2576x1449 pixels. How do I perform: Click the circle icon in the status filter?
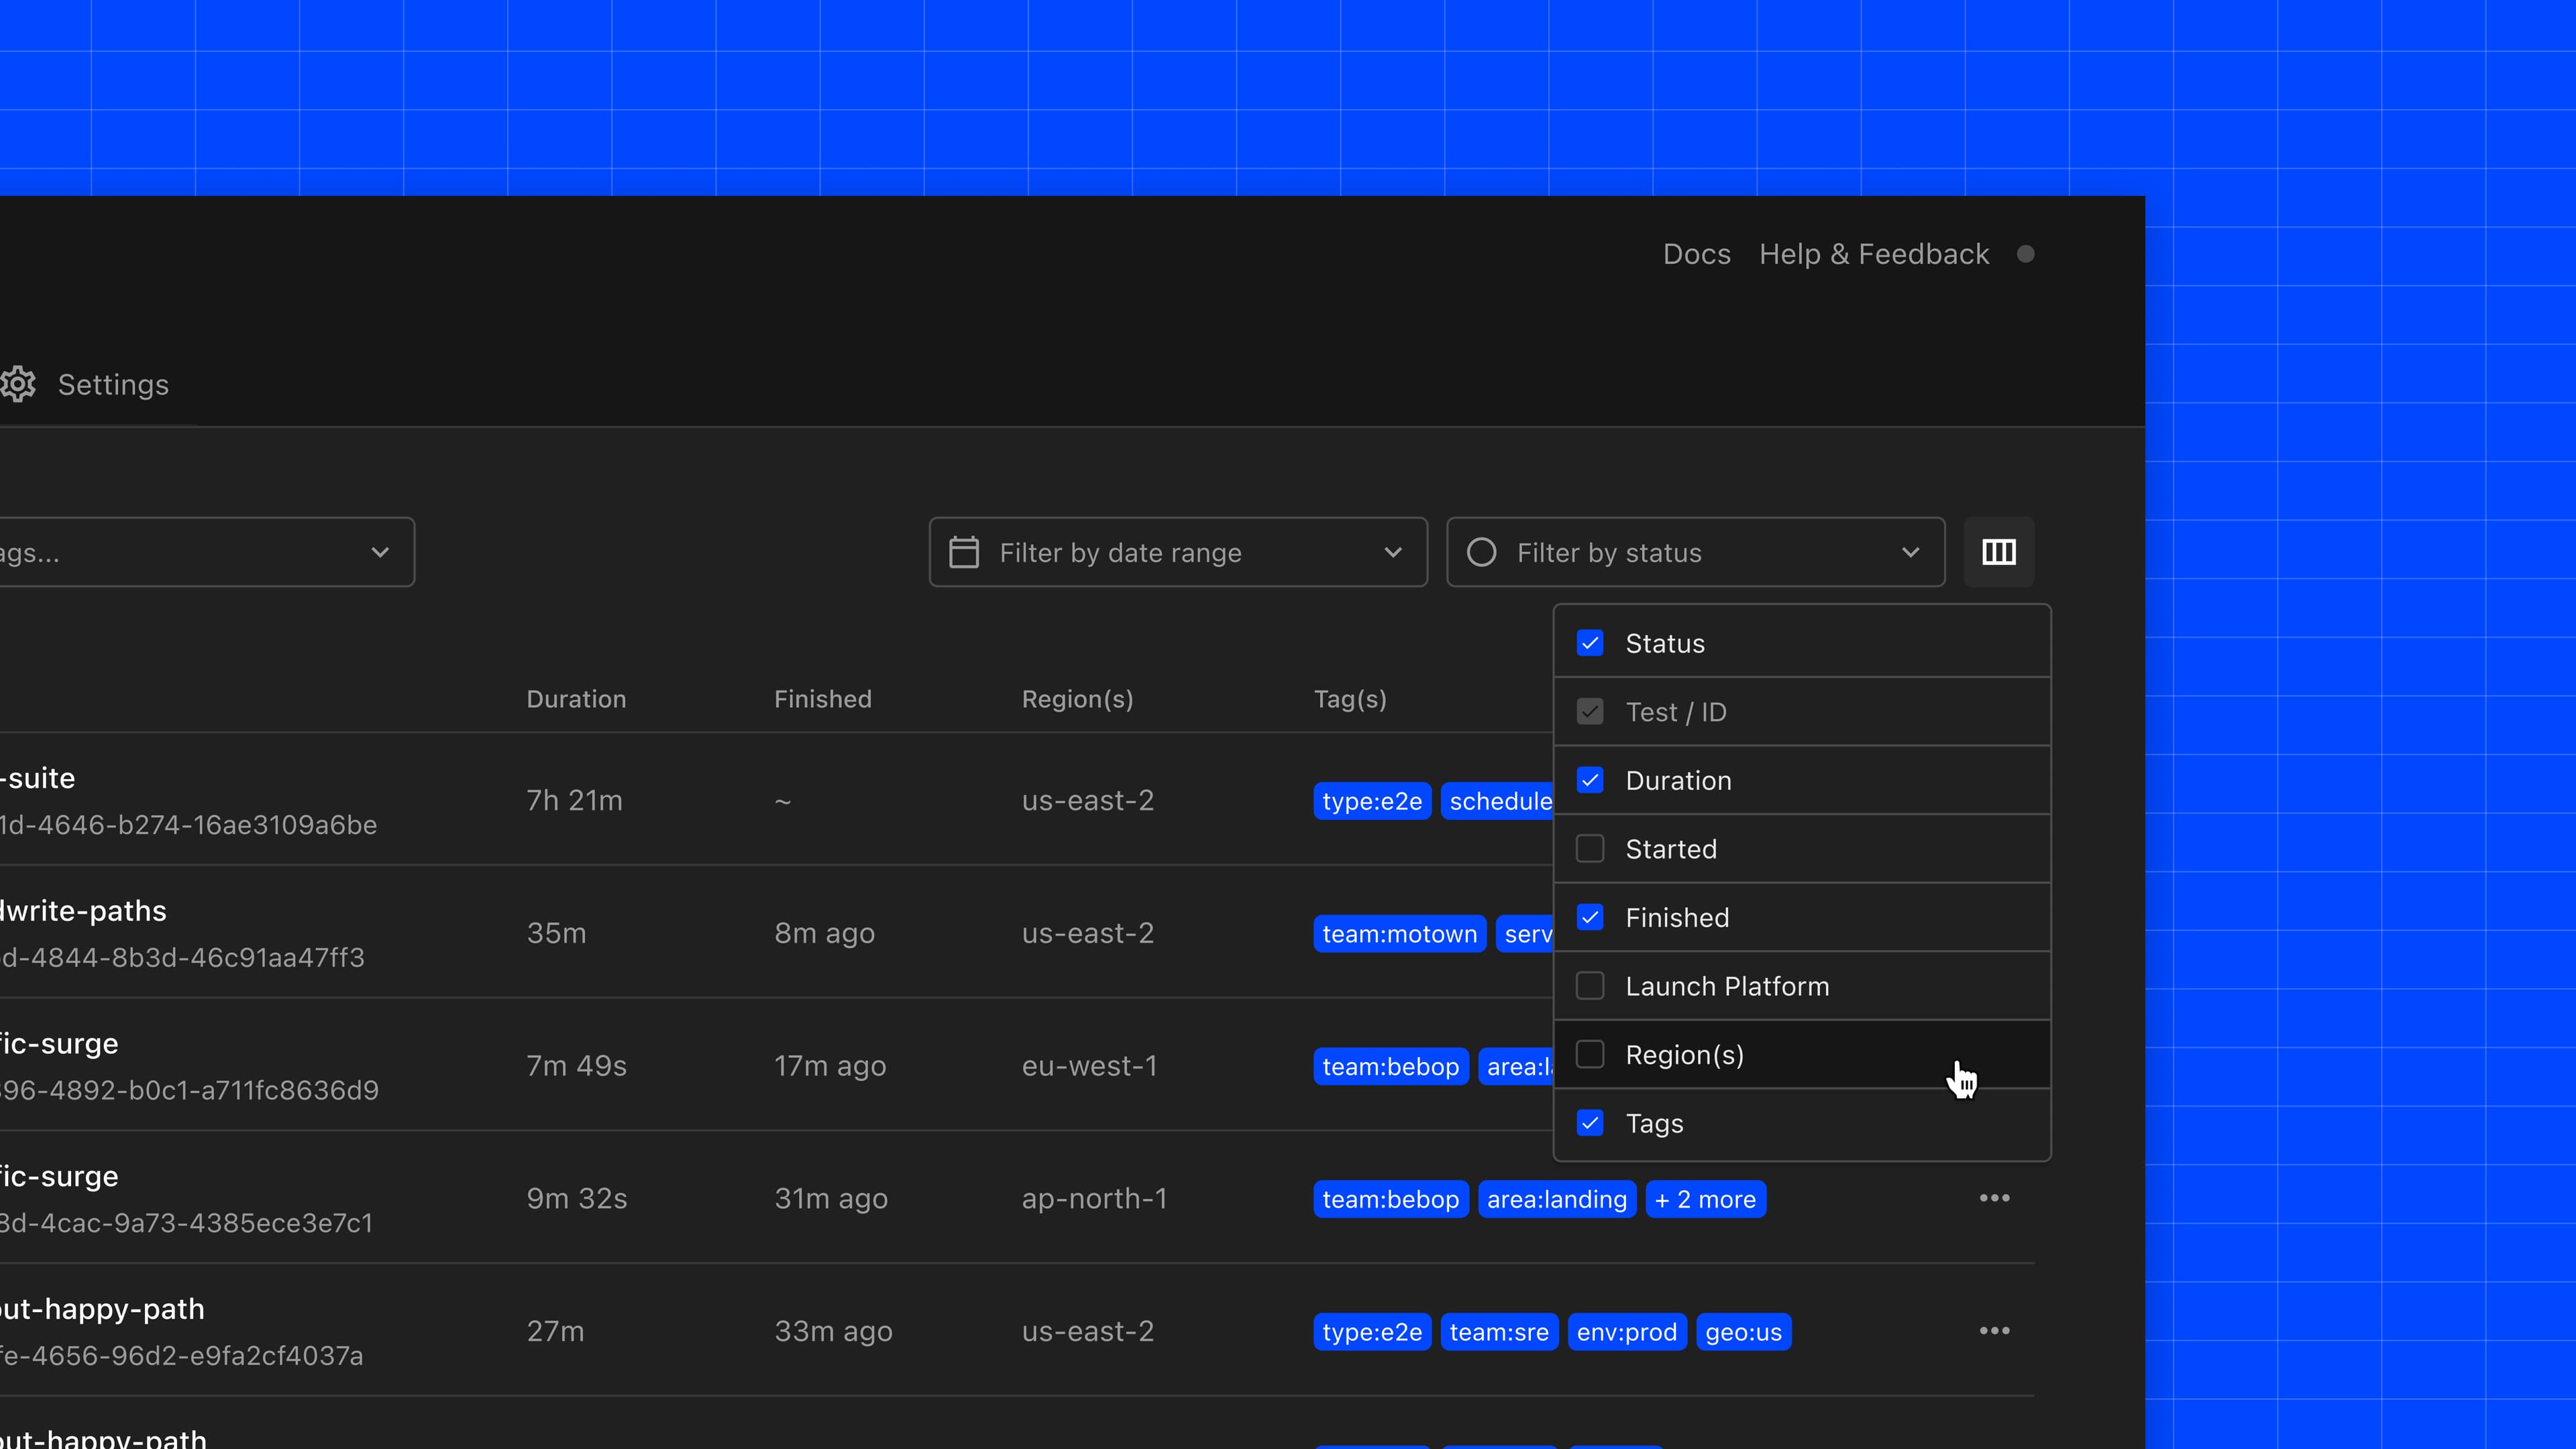pos(1481,551)
